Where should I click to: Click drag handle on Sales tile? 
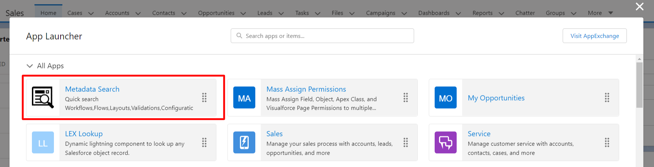coord(406,143)
